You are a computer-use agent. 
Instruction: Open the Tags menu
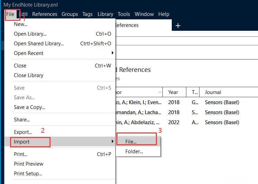tap(88, 14)
